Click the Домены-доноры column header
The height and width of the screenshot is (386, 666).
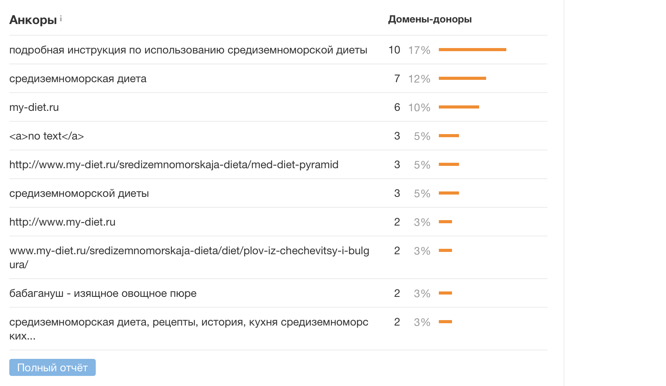coord(430,19)
